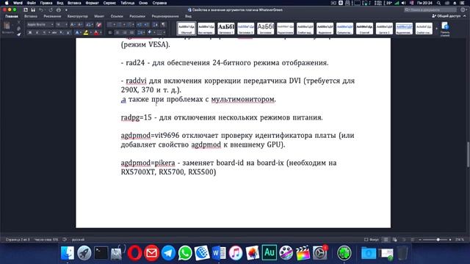Toggle Italic formatting
Viewport: 470px width, 264px height.
point(37,32)
